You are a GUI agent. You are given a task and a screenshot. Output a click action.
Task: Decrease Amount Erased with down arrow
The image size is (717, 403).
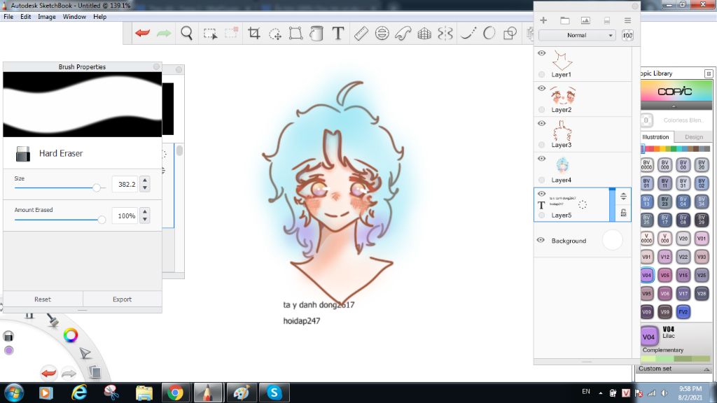[x=145, y=219]
